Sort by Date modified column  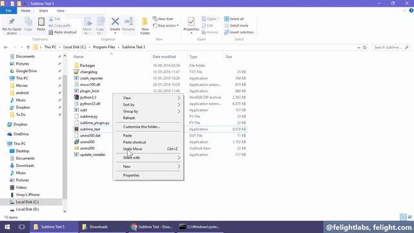click(164, 57)
